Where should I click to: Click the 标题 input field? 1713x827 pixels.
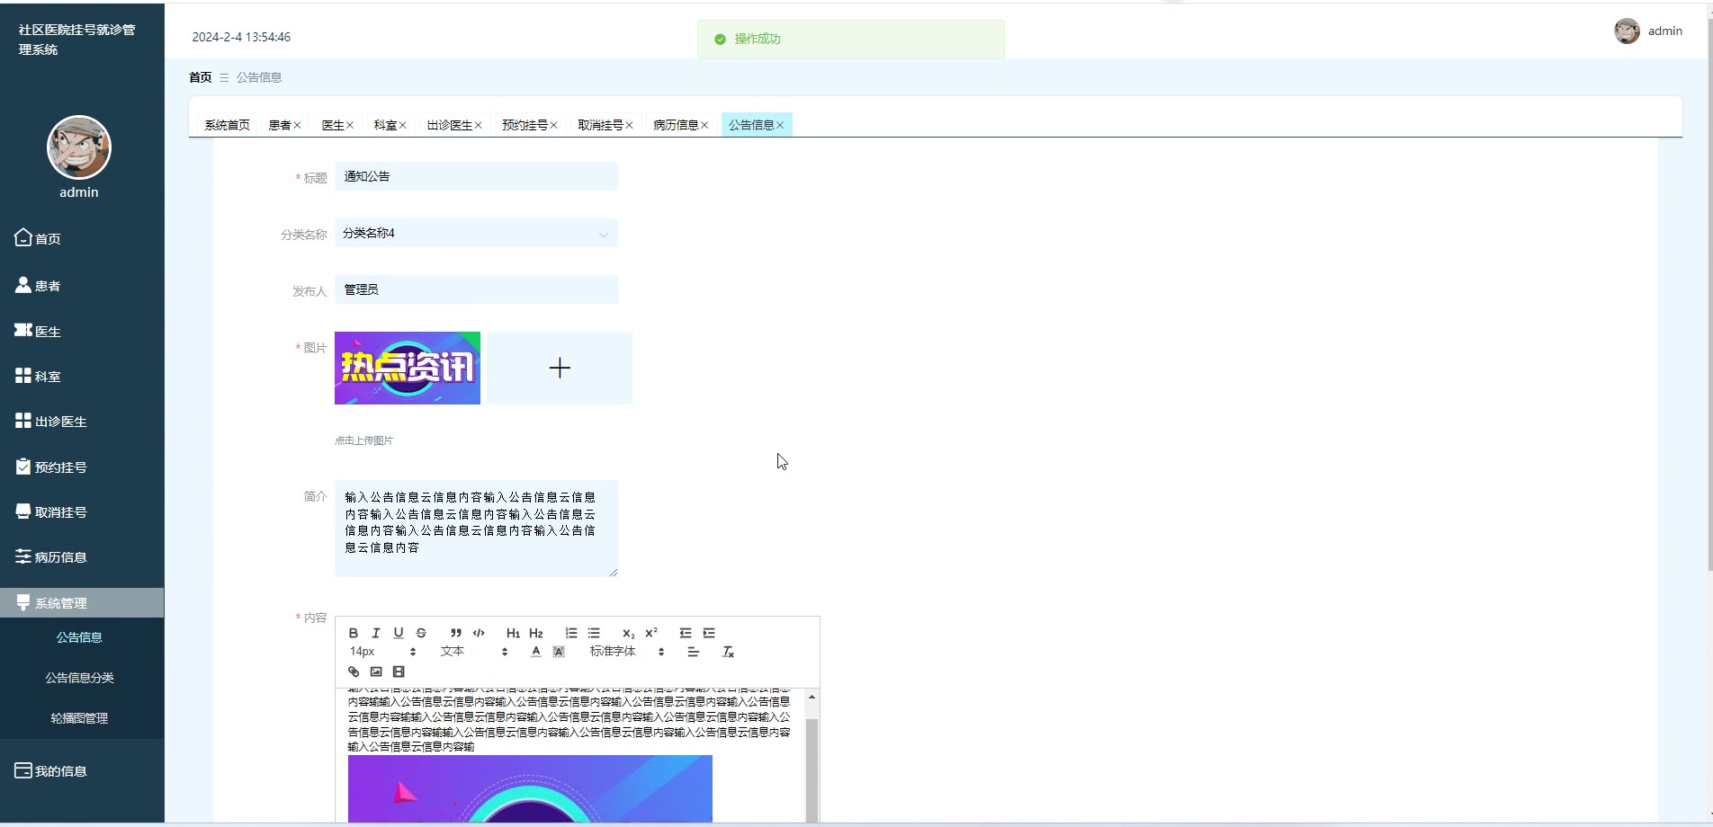[476, 176]
